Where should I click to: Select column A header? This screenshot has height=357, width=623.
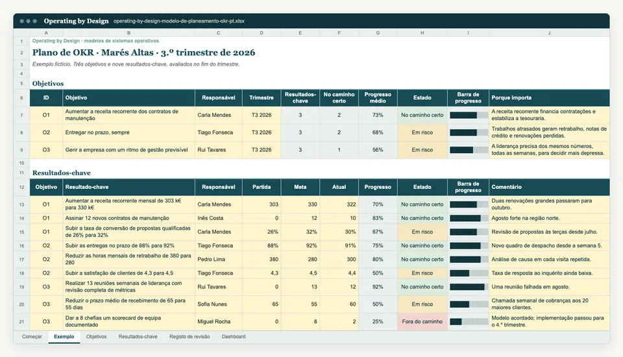click(x=46, y=33)
